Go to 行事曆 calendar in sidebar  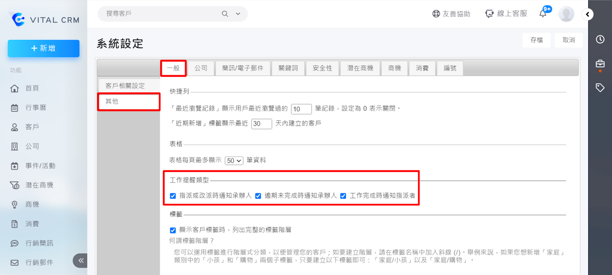(36, 108)
